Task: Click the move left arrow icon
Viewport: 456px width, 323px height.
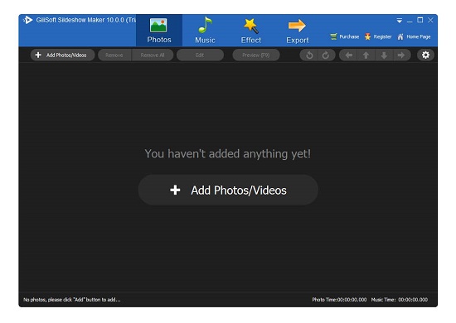Action: pyautogui.click(x=349, y=55)
